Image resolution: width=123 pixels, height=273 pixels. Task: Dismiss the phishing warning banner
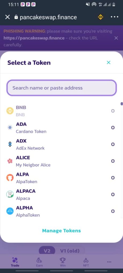point(116,38)
